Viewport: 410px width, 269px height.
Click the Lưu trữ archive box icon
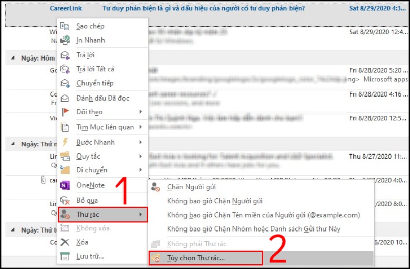65,257
